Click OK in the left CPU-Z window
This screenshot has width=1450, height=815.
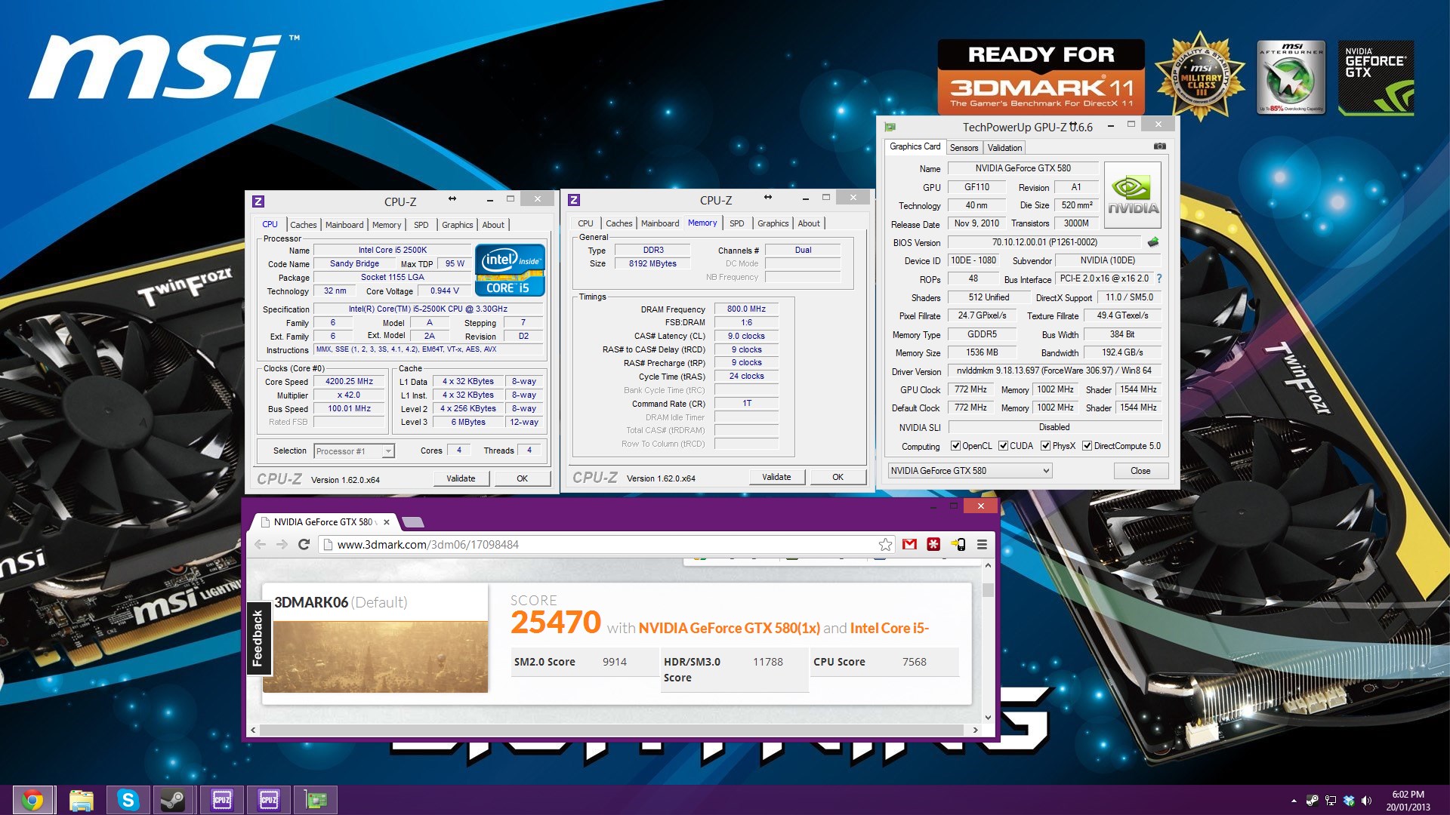(522, 478)
